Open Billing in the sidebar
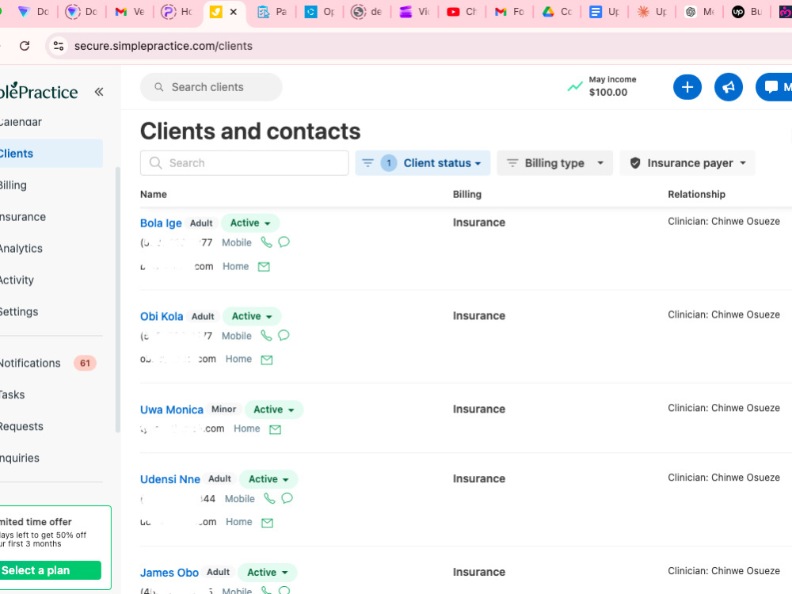The image size is (792, 594). 13,185
